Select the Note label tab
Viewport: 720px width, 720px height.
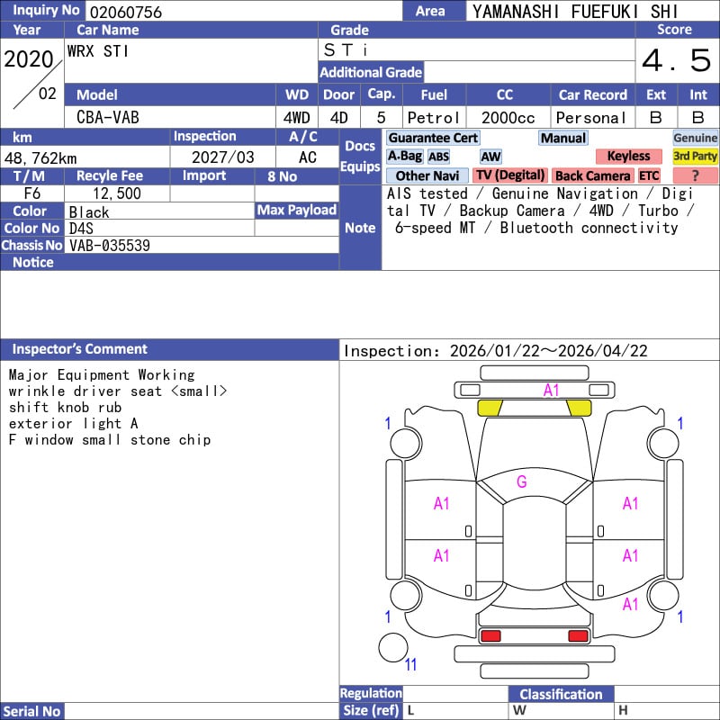[x=360, y=228]
